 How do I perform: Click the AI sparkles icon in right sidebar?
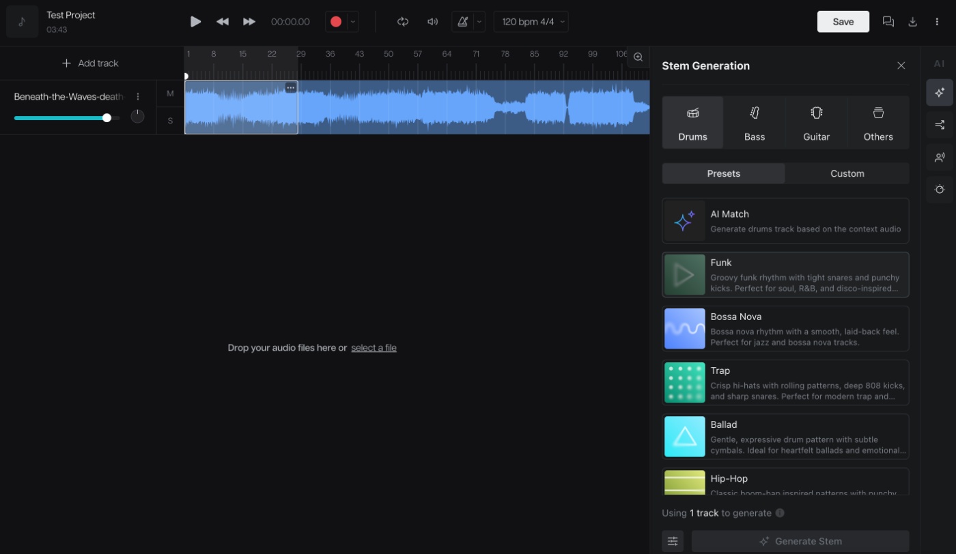(x=940, y=92)
